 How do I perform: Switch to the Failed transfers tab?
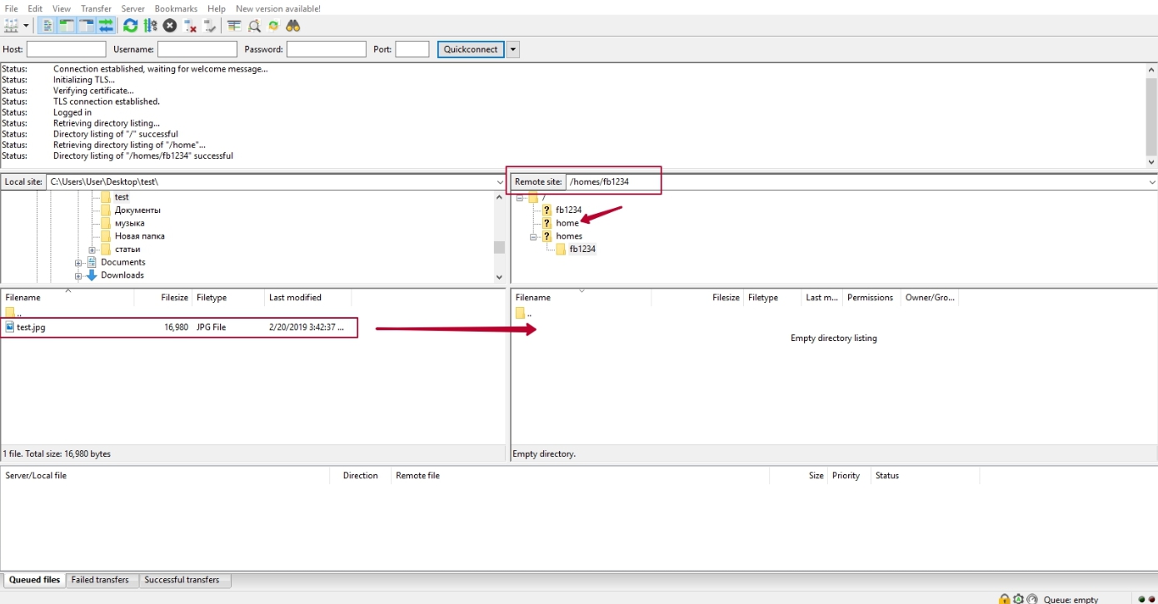(x=100, y=580)
